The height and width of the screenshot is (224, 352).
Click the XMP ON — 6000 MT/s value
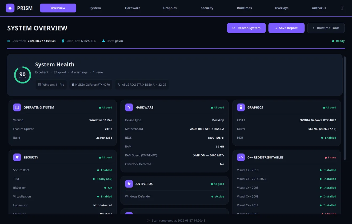[209, 155]
